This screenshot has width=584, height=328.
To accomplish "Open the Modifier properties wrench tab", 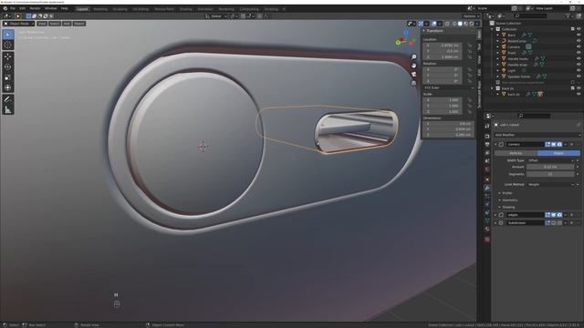I will (487, 188).
